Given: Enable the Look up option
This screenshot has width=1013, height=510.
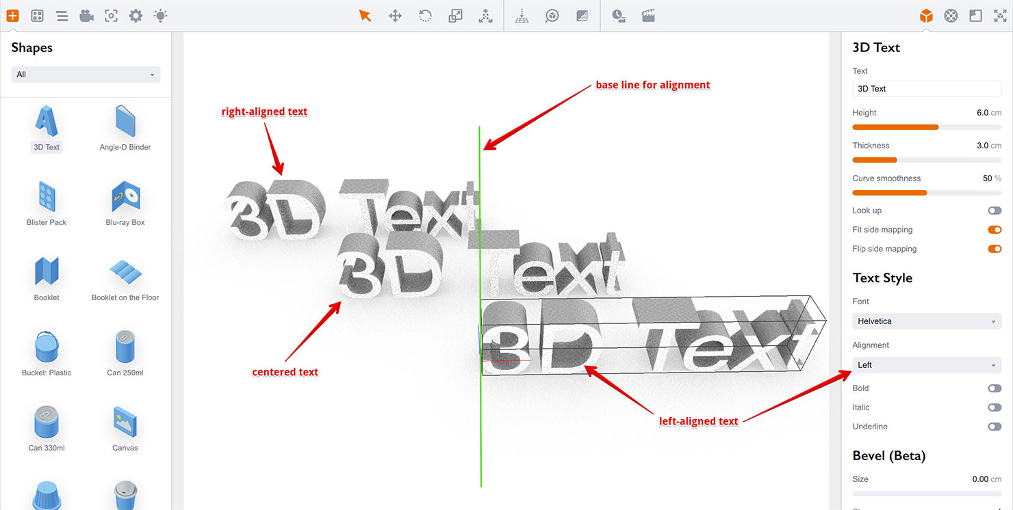Looking at the screenshot, I should tap(994, 211).
